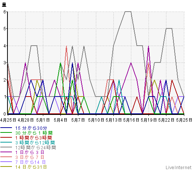Click the dark blue 15分から30分 legend line

click(x=6, y=128)
